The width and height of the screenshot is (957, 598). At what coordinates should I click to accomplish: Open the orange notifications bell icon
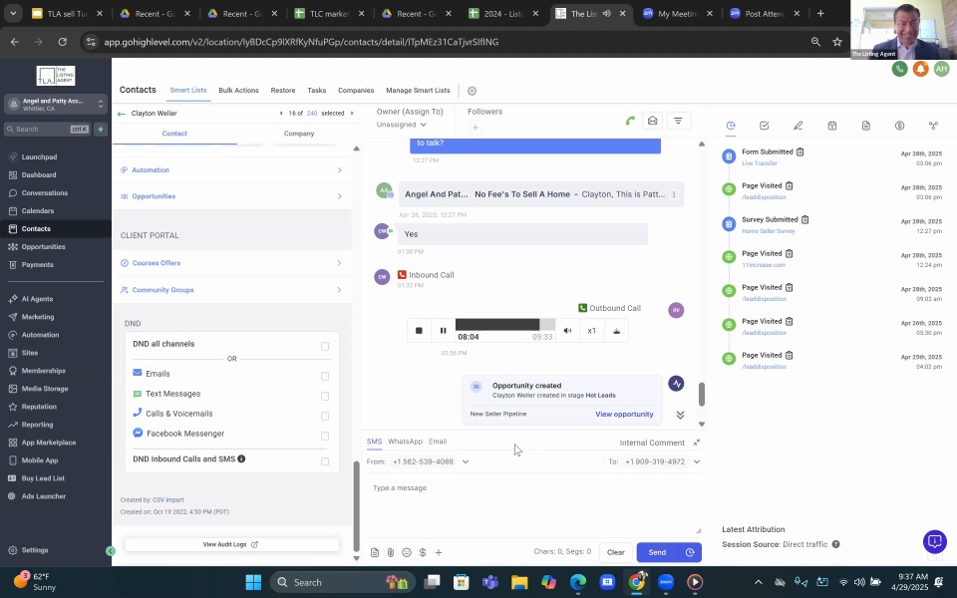pyautogui.click(x=920, y=69)
